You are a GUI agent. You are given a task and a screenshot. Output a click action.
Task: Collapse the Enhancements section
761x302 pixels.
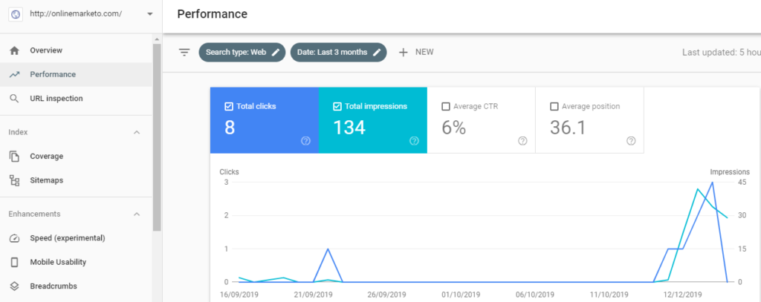pos(137,214)
